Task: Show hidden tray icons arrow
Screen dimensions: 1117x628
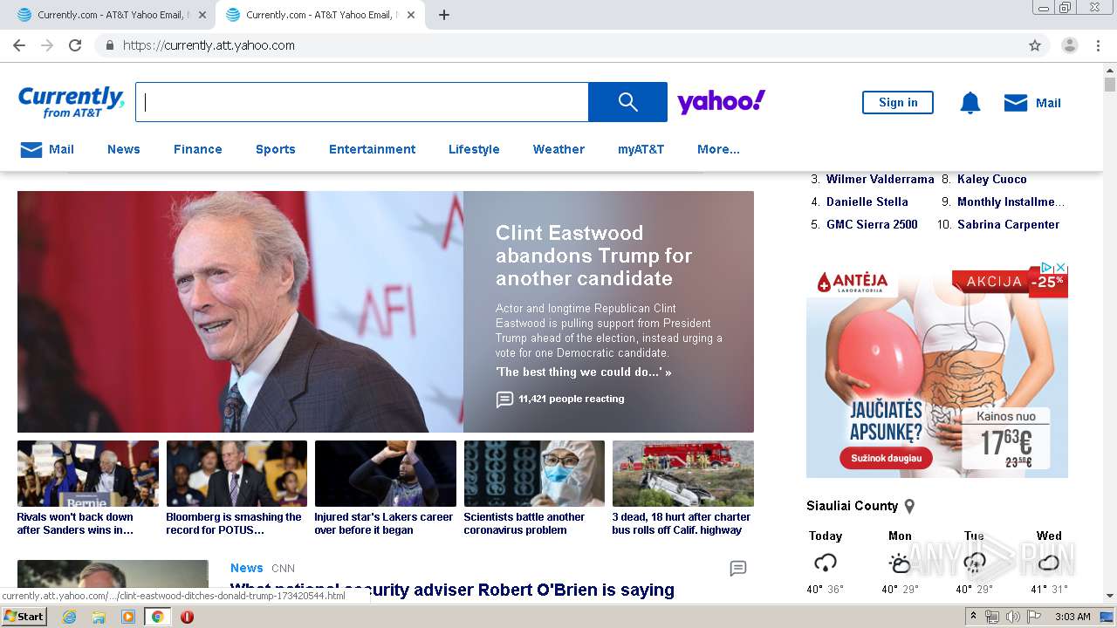Action: tap(974, 617)
